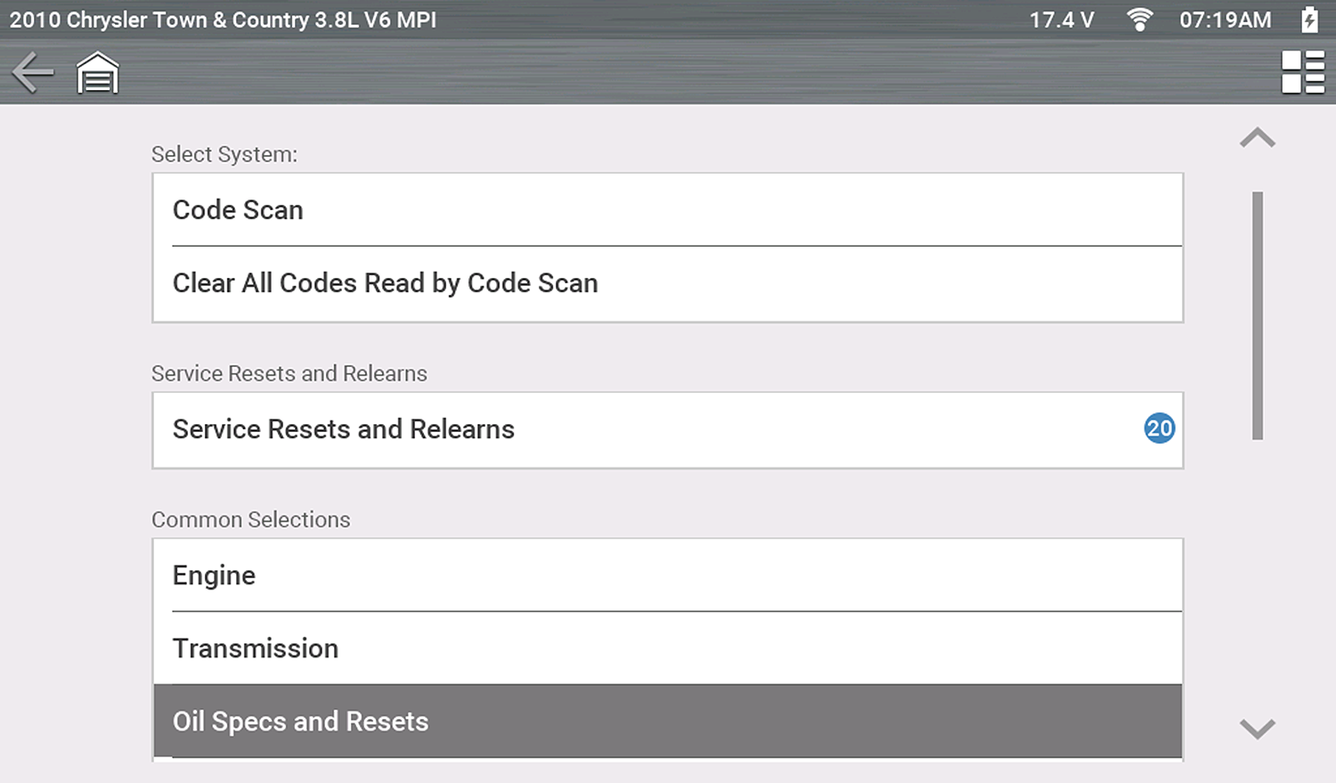Click the Common Selections section label
The image size is (1336, 783).
pyautogui.click(x=251, y=519)
